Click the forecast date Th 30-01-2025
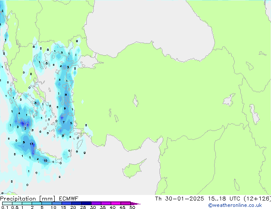This screenshot has width=271, height=209. [177, 199]
